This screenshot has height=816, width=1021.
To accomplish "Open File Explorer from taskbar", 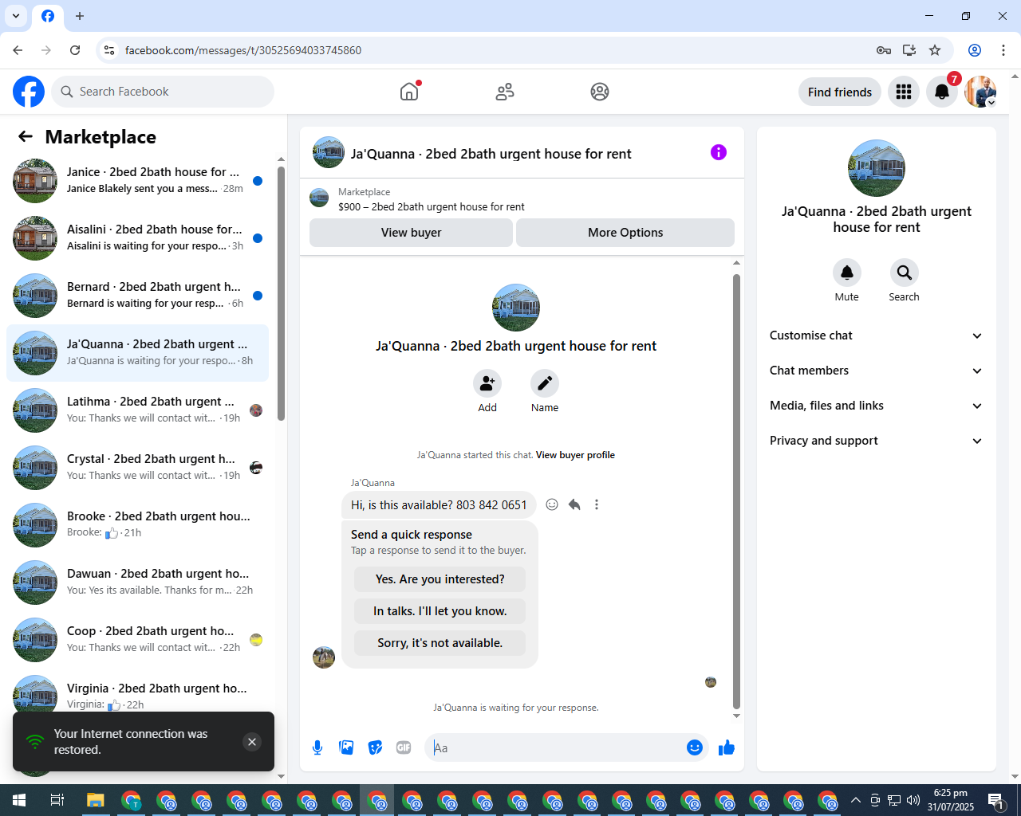I will [x=96, y=800].
